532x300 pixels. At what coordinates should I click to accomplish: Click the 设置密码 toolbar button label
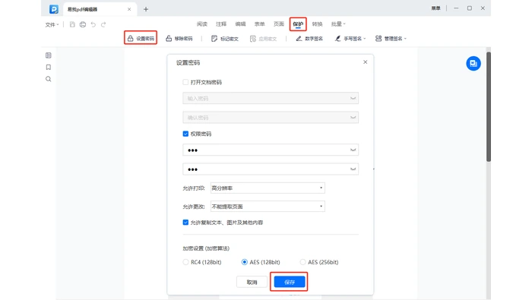(x=145, y=39)
